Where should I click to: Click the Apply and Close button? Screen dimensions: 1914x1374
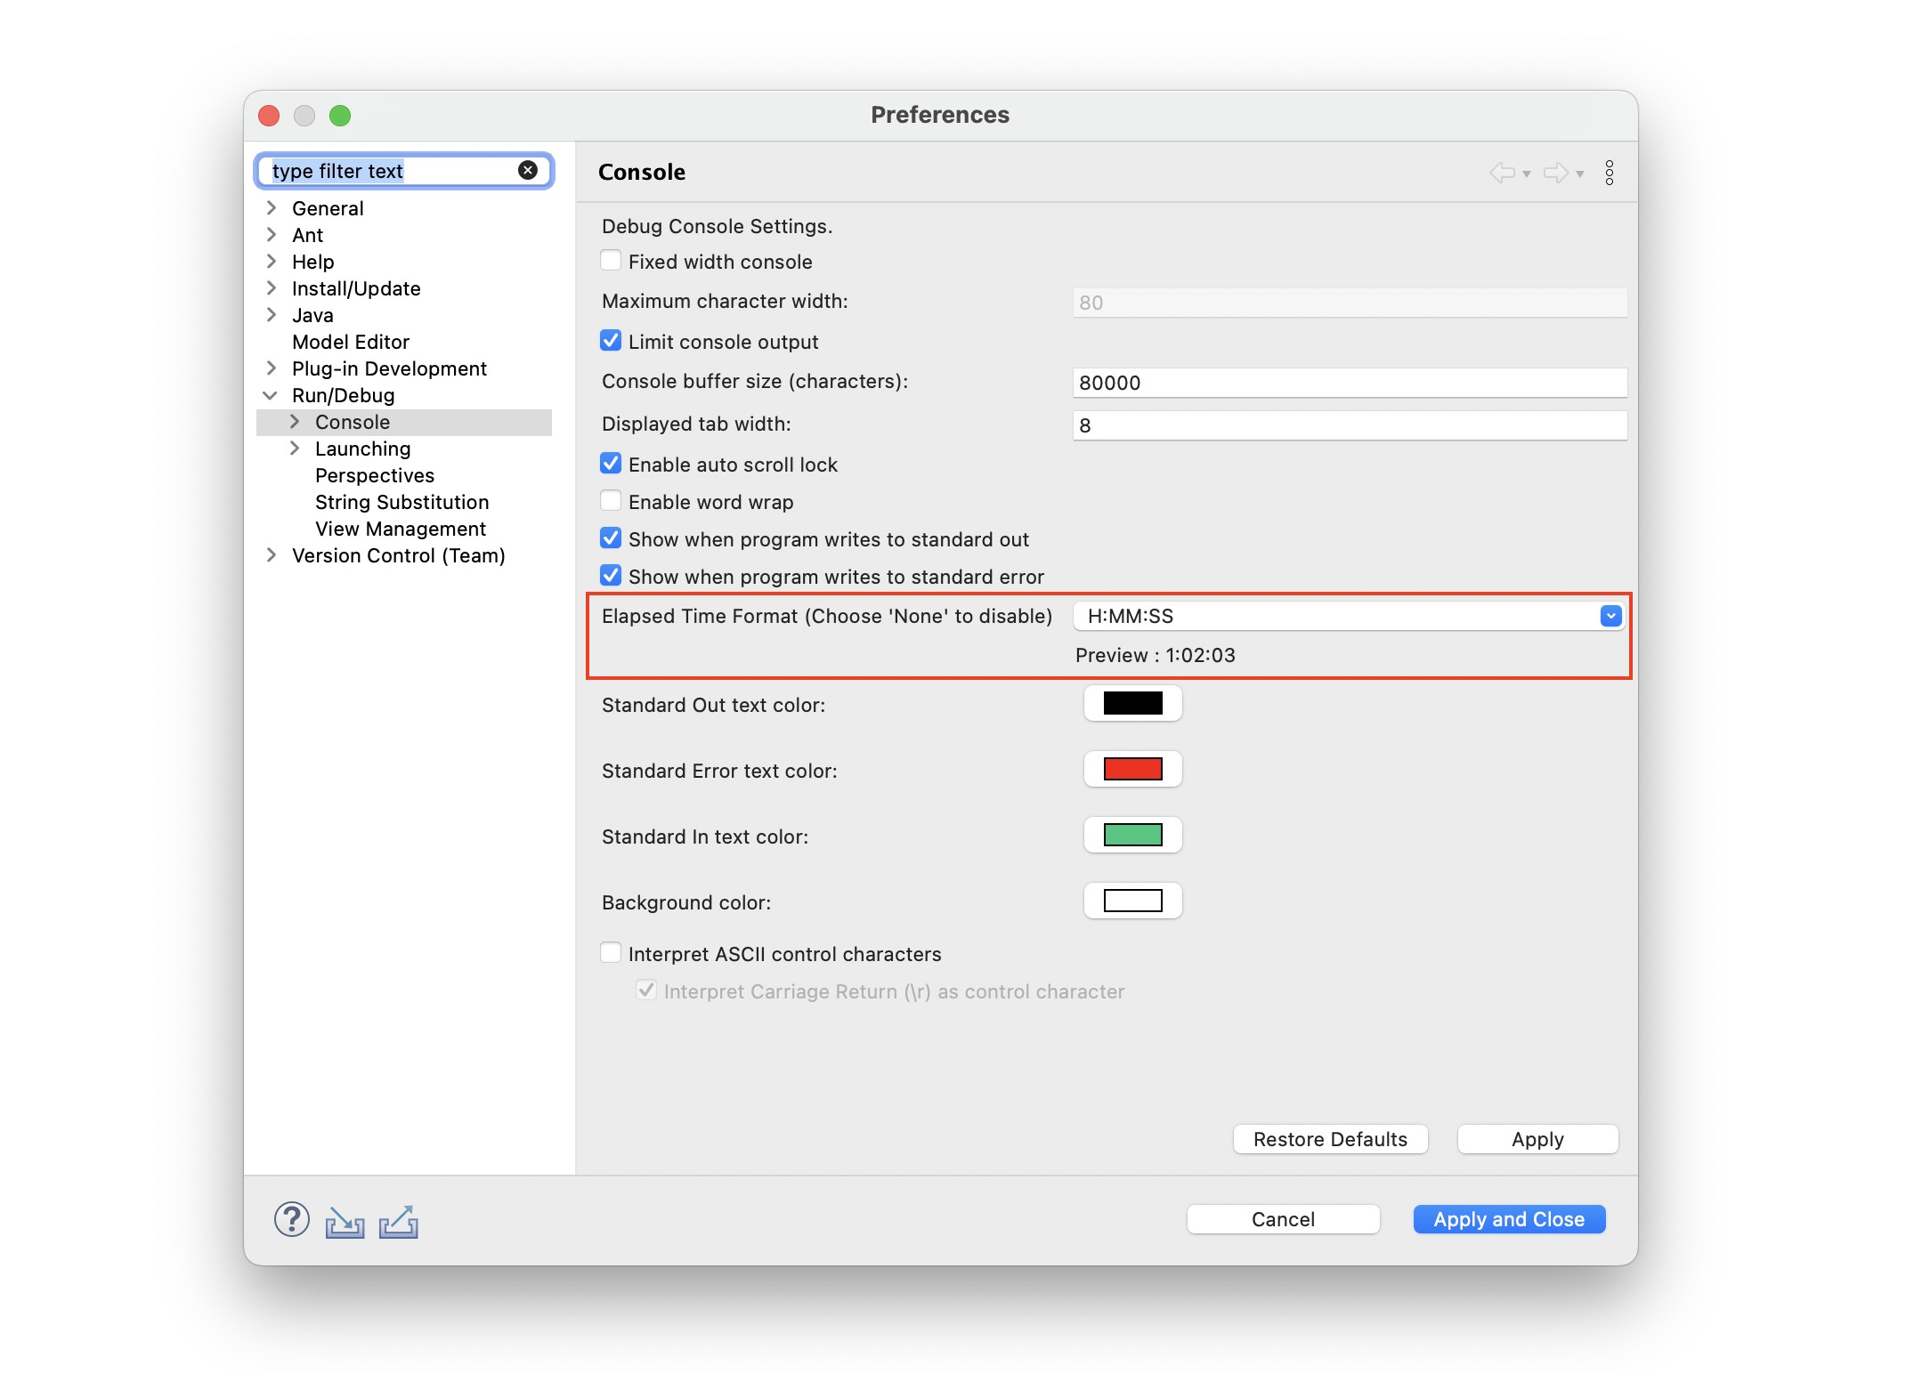(x=1508, y=1218)
